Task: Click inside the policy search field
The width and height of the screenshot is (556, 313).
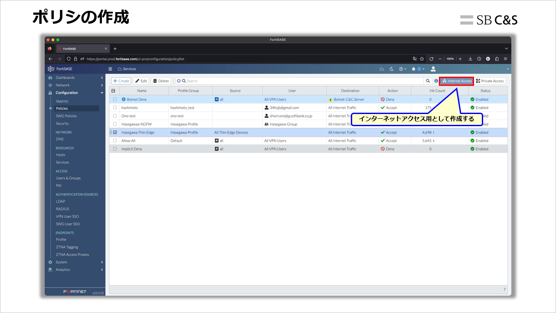Action: coord(260,81)
